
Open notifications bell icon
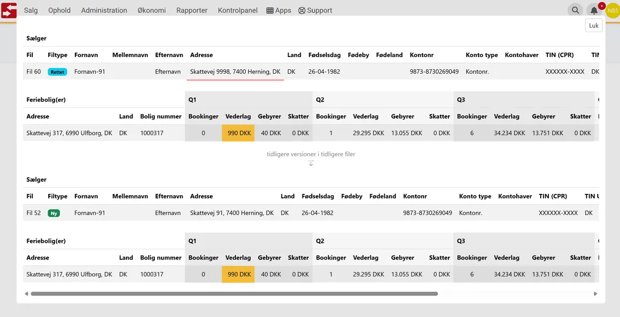(594, 11)
